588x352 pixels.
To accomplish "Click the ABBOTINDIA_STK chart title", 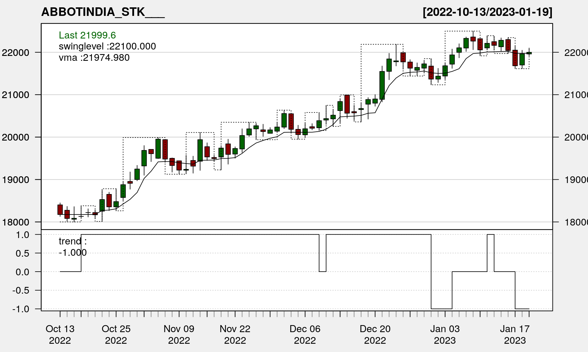I will point(103,12).
